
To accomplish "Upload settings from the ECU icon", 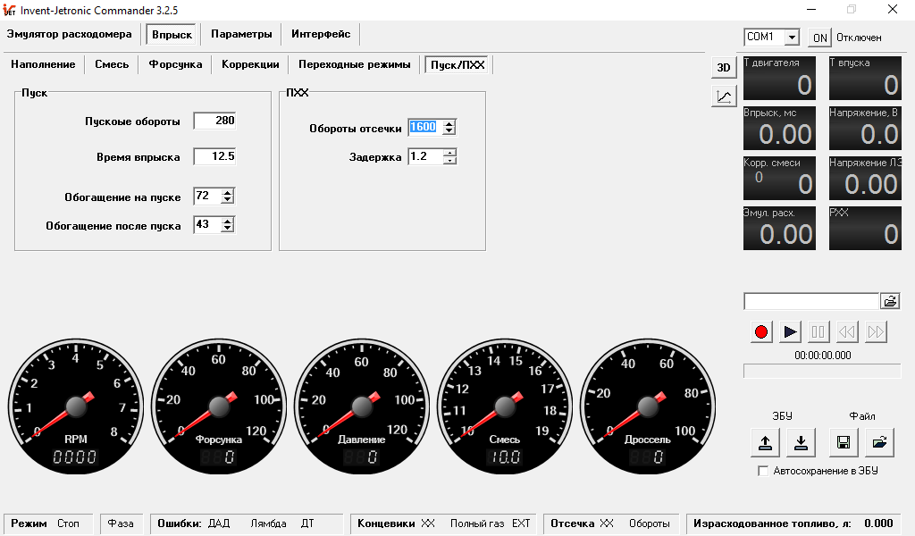I will [765, 442].
